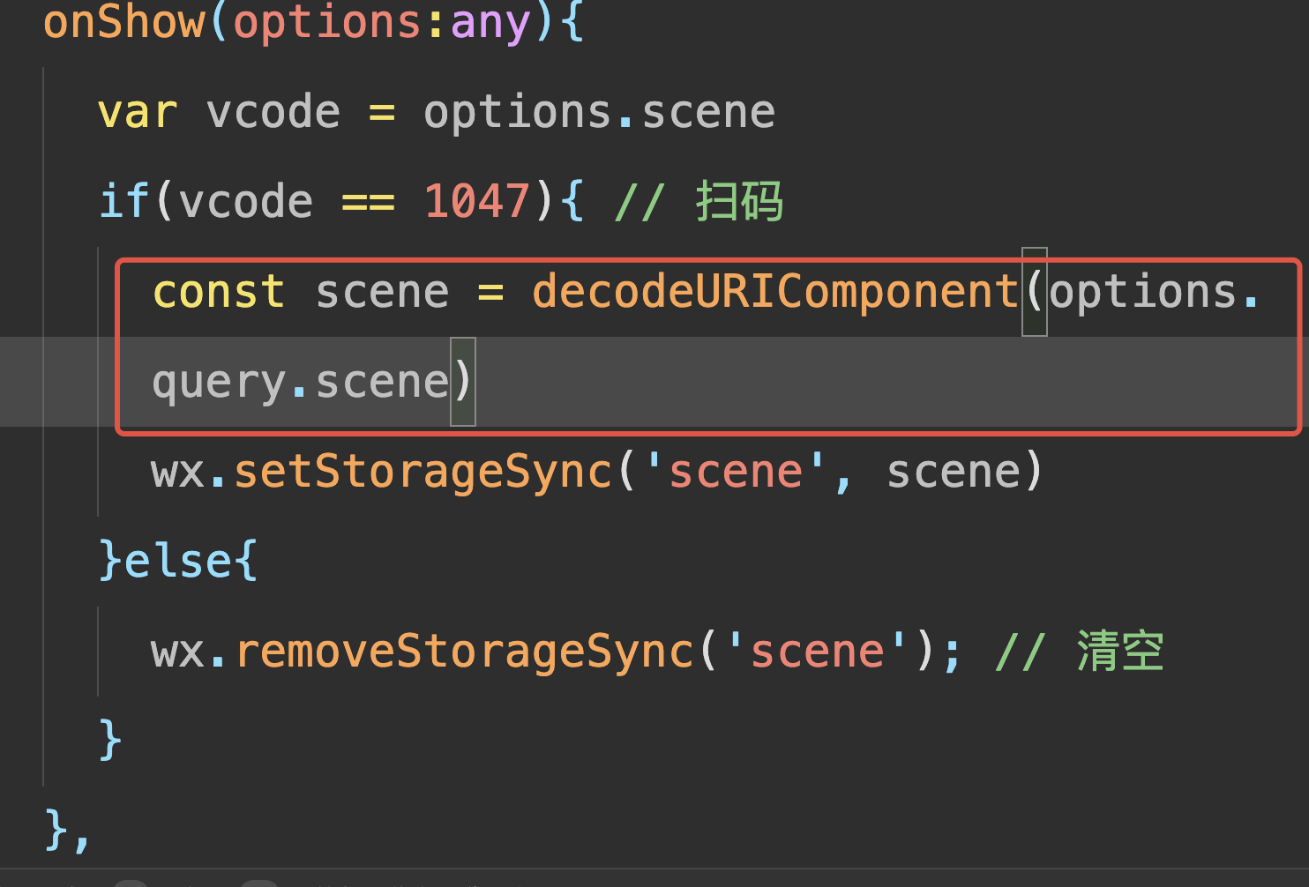This screenshot has width=1309, height=887.
Task: Click 'query.scene' on the wrapped line
Action: pyautogui.click(x=301, y=382)
